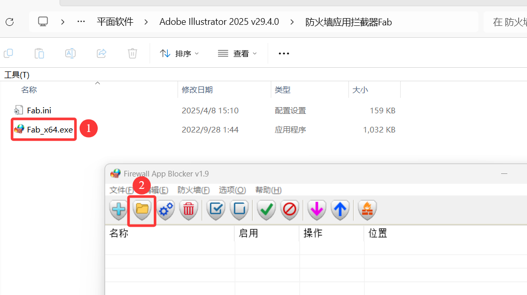Screen dimensions: 527x295
Task: Open the 文件(F) menu
Action: click(121, 190)
